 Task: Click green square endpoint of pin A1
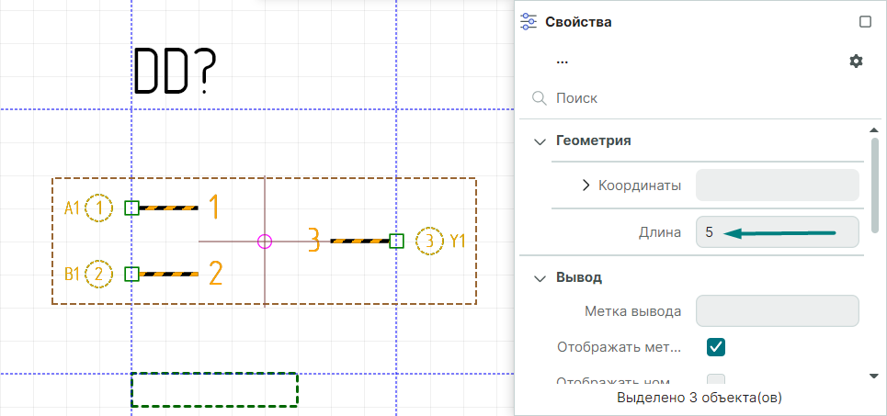131,208
